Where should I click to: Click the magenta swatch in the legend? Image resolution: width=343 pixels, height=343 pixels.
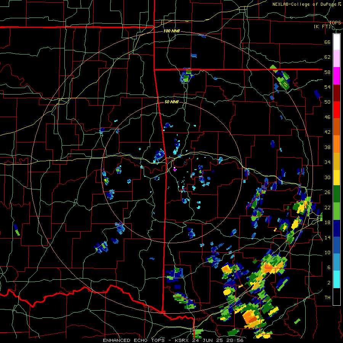pos(337,76)
